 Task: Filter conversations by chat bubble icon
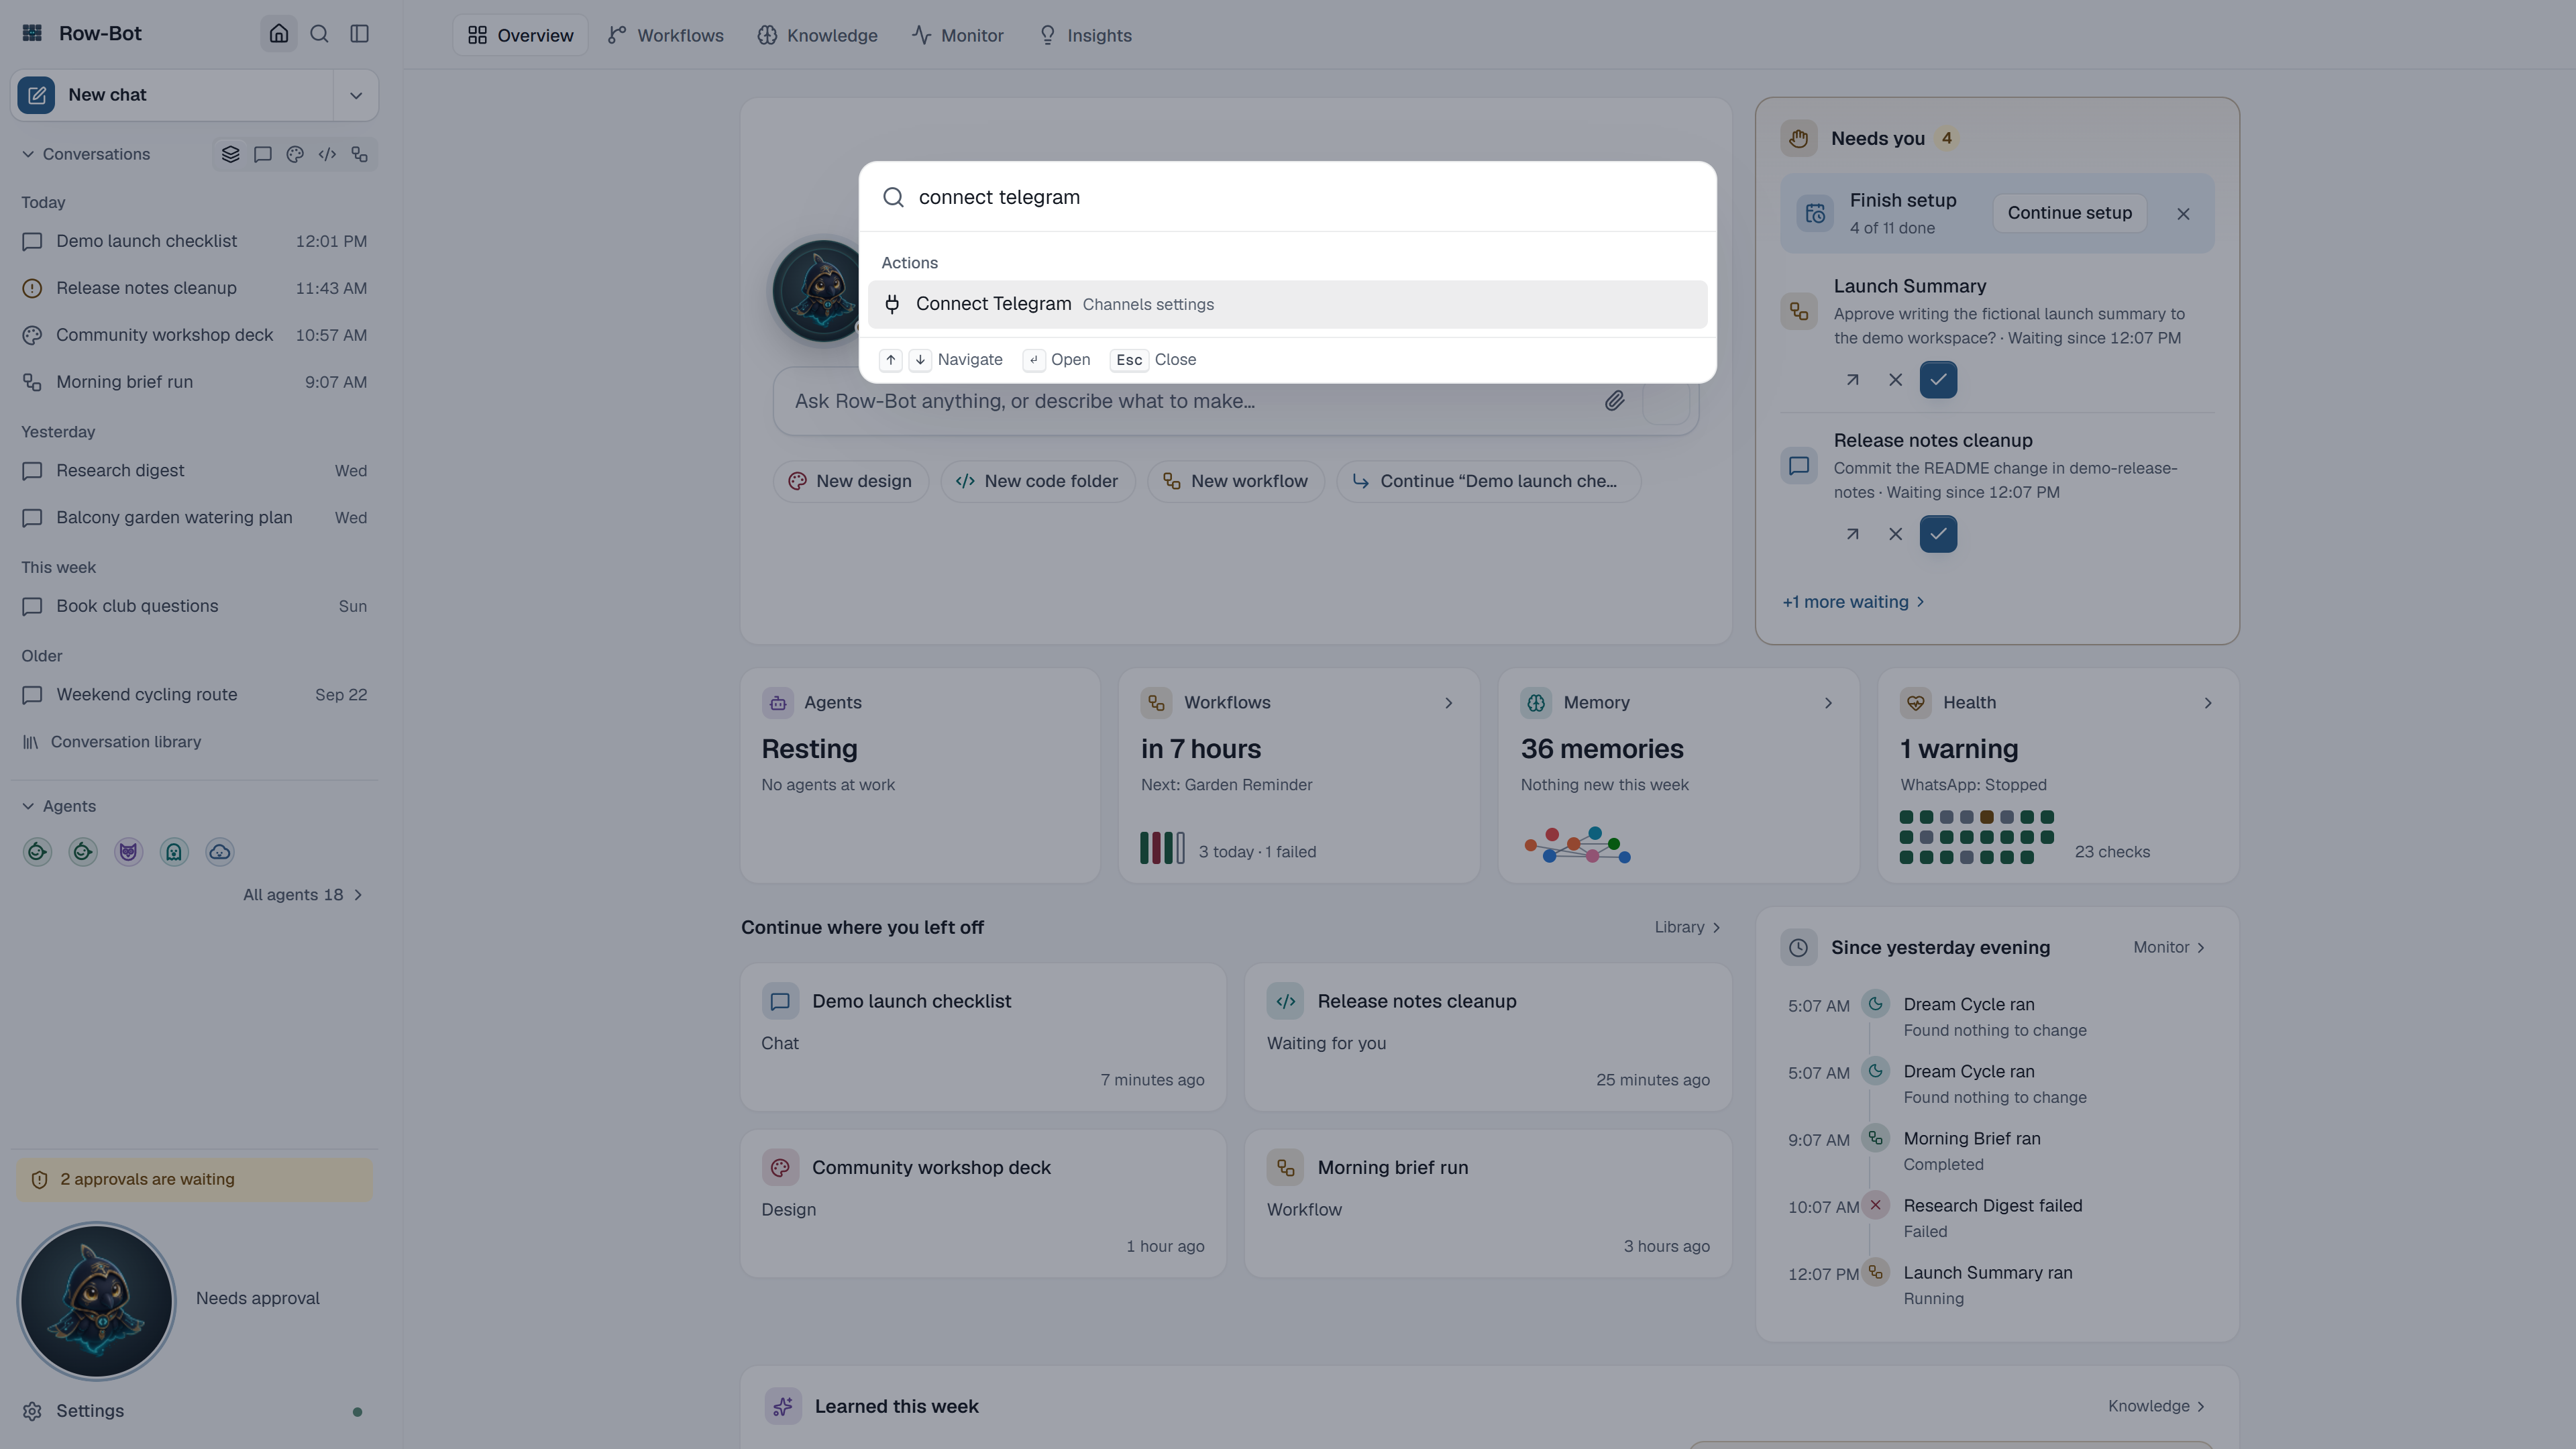pyautogui.click(x=263, y=154)
